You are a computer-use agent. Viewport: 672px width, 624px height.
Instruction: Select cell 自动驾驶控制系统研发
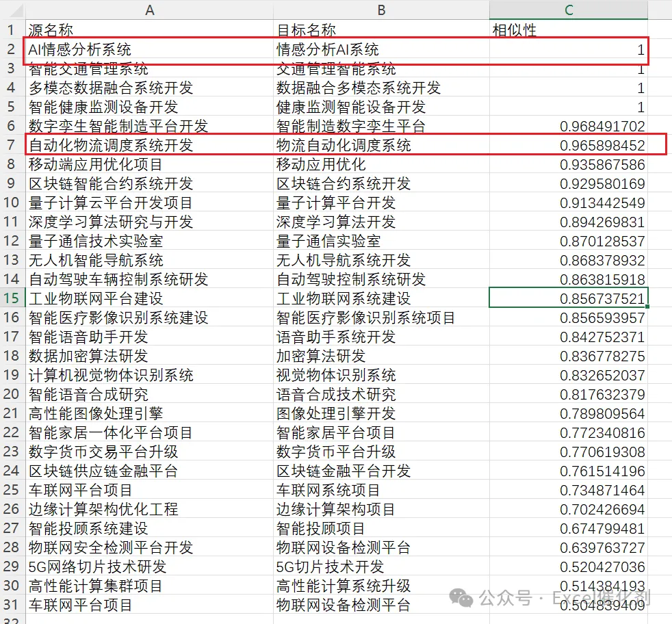pos(381,279)
